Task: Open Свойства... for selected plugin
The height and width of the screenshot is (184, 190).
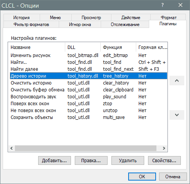Action: click(x=164, y=161)
